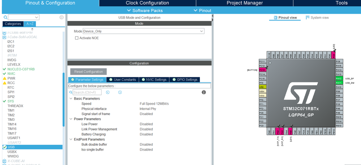Select pink pin PA2 VCP_TX on chip
The height and width of the screenshot is (165, 361).
(x=278, y=131)
